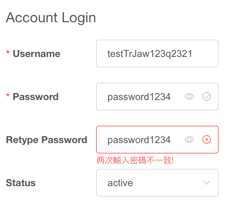Click the Retype Password label

coord(47,140)
